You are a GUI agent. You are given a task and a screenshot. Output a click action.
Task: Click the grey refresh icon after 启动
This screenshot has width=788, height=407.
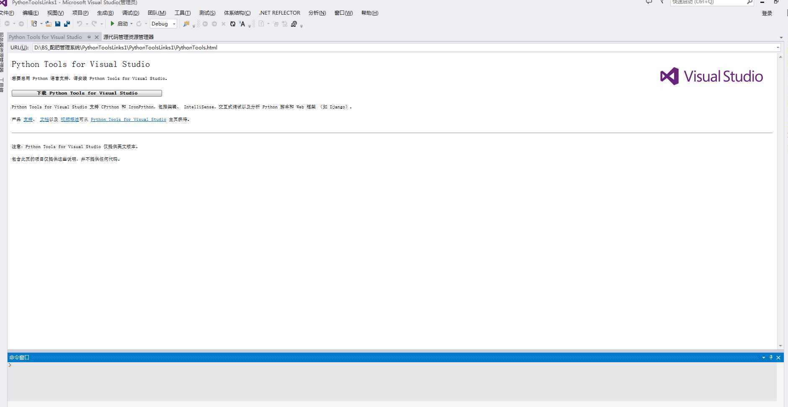click(x=139, y=24)
